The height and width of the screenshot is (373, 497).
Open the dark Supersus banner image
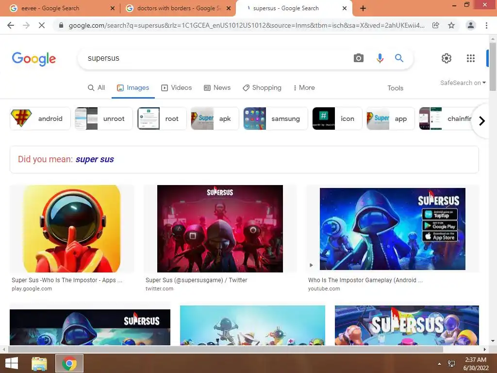click(x=90, y=327)
